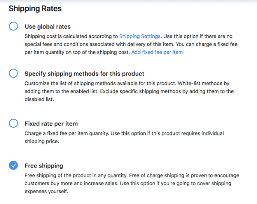Enable the "Fixed rate per item" radio button
Image resolution: width=257 pixels, height=204 pixels.
tap(13, 123)
